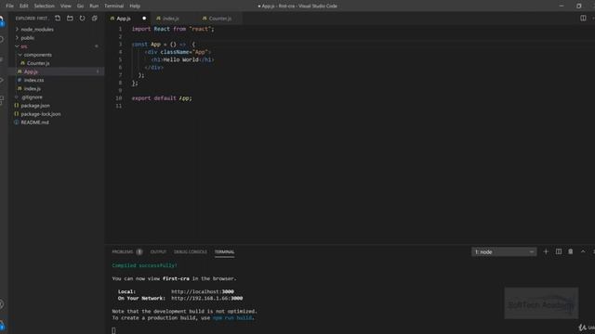Click the import React line

(x=173, y=29)
